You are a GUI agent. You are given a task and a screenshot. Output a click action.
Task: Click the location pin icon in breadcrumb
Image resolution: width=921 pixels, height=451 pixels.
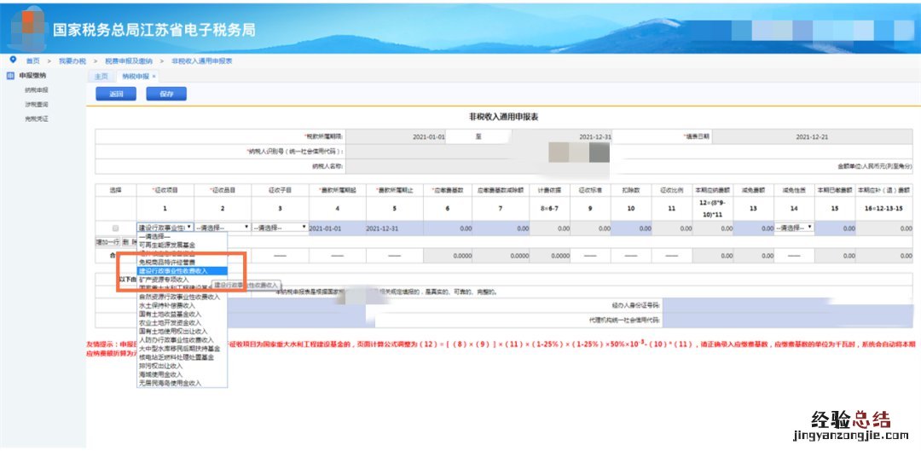(x=13, y=60)
